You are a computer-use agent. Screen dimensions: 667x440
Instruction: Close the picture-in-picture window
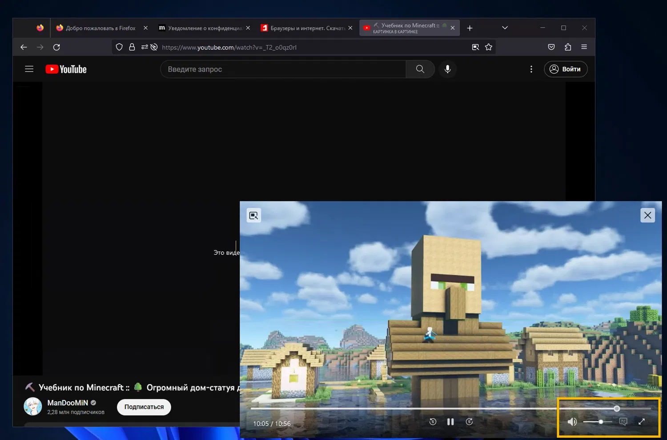pos(647,215)
